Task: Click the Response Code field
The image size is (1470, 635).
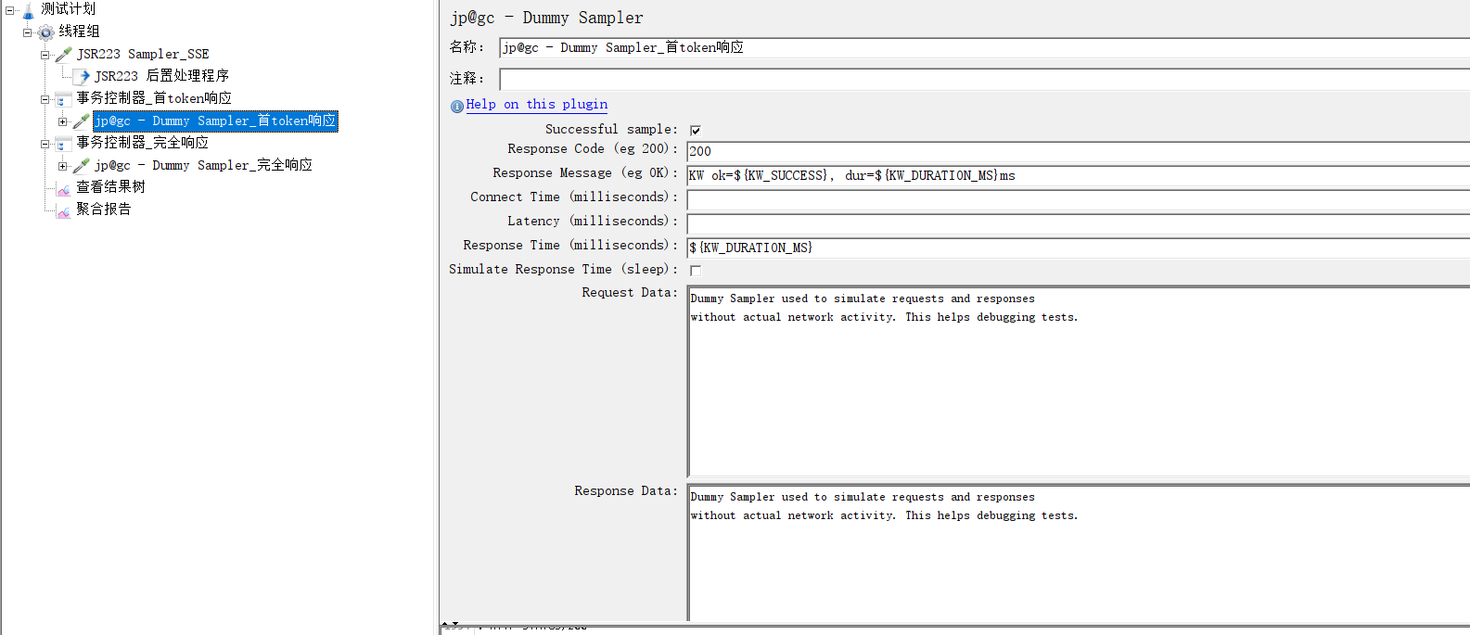Action: pos(1078,151)
